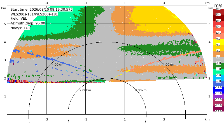Click the left 2.00km range ring label
Viewport: 224px width, 123px height.
[85, 90]
